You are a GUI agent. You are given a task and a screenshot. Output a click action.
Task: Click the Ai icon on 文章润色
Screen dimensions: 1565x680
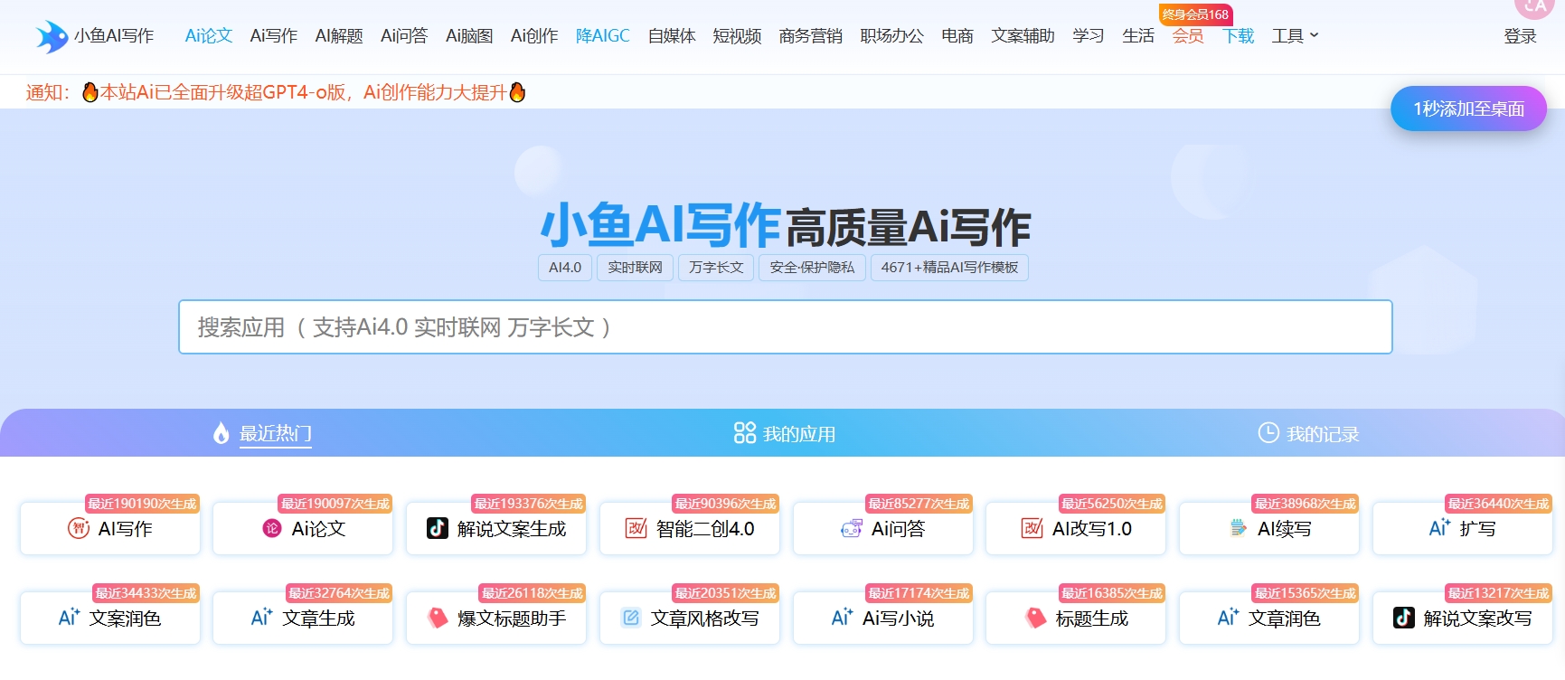click(x=1228, y=617)
